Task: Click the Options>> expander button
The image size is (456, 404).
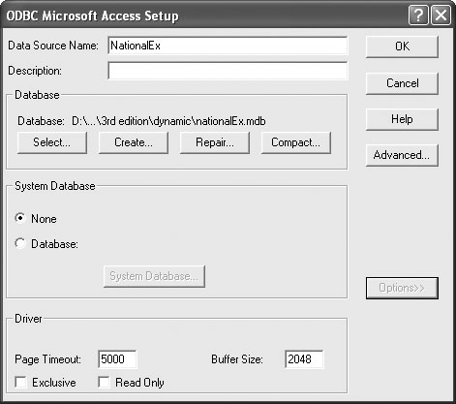Action: coord(402,288)
